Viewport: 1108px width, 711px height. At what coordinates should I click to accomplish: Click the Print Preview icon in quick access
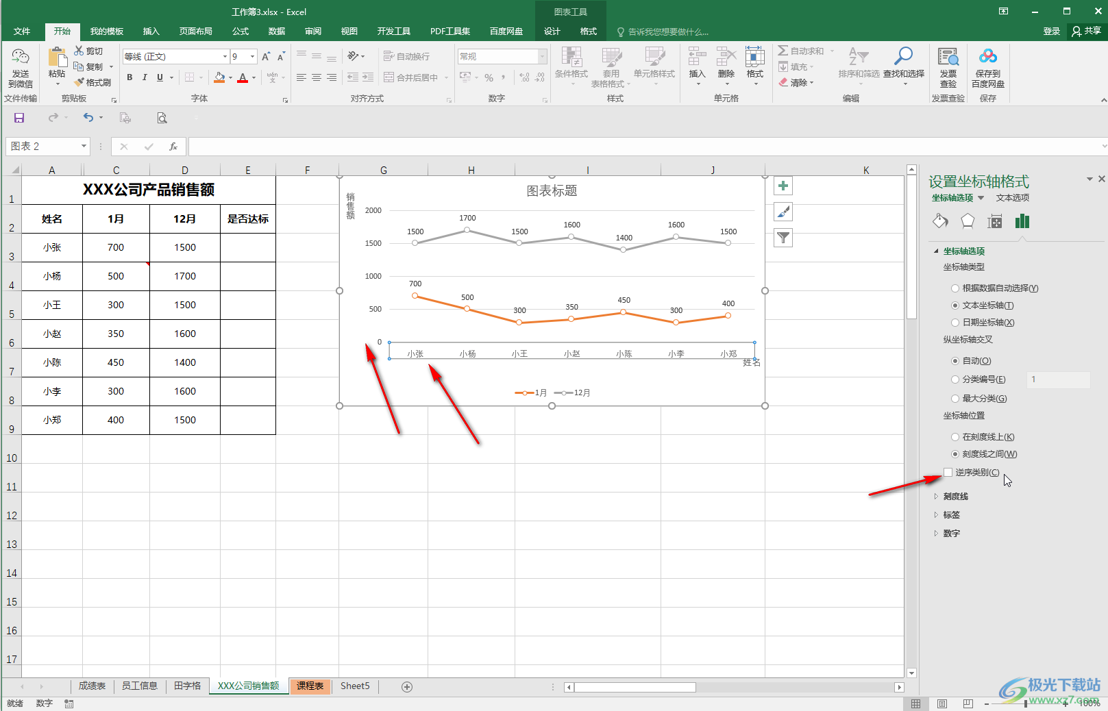click(162, 118)
